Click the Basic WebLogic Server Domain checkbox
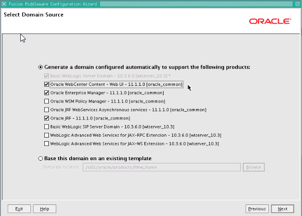Screen dimensions: 302x216 [47, 76]
